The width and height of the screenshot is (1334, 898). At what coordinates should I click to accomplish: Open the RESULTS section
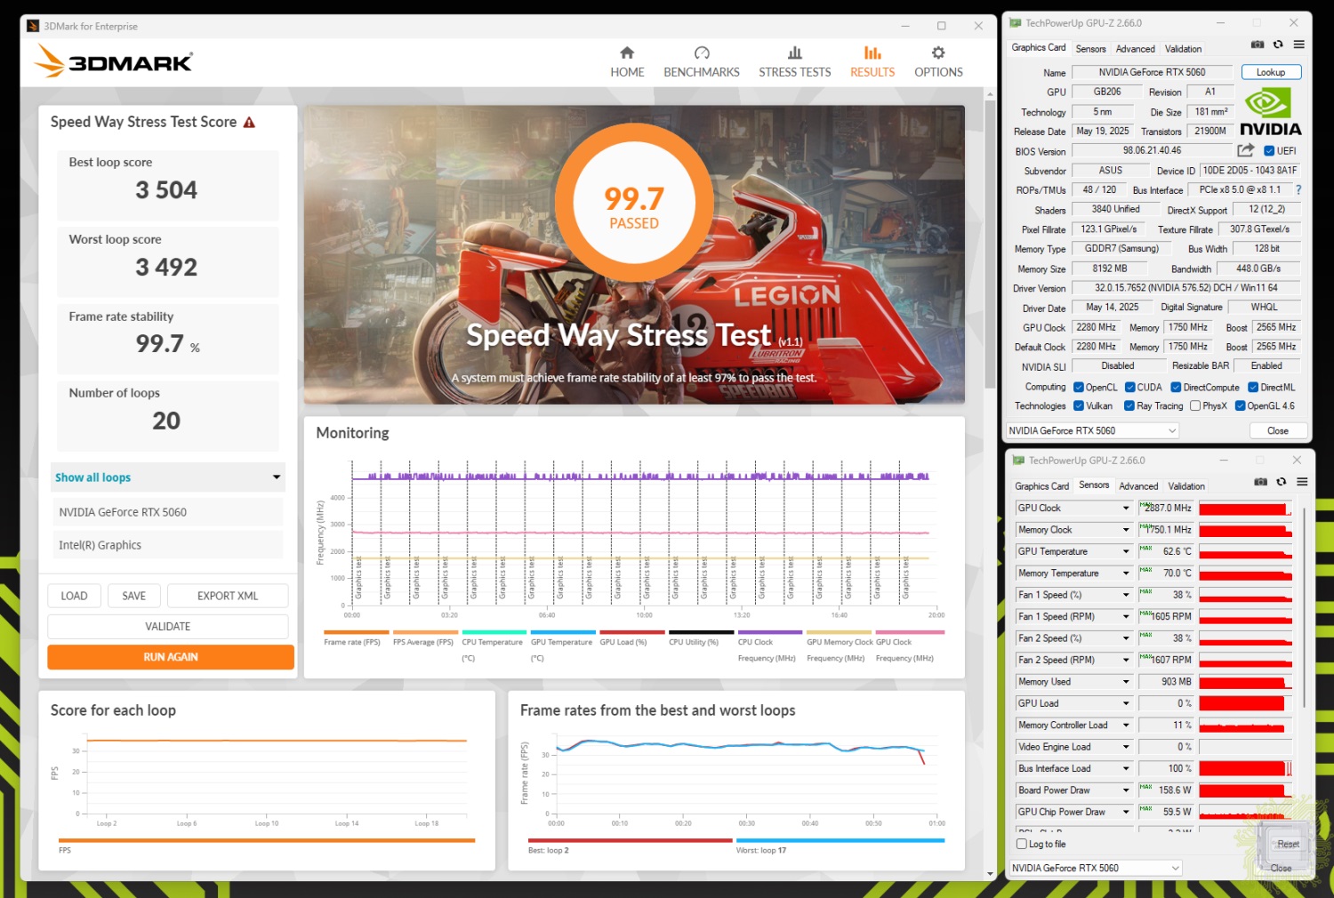[x=872, y=62]
